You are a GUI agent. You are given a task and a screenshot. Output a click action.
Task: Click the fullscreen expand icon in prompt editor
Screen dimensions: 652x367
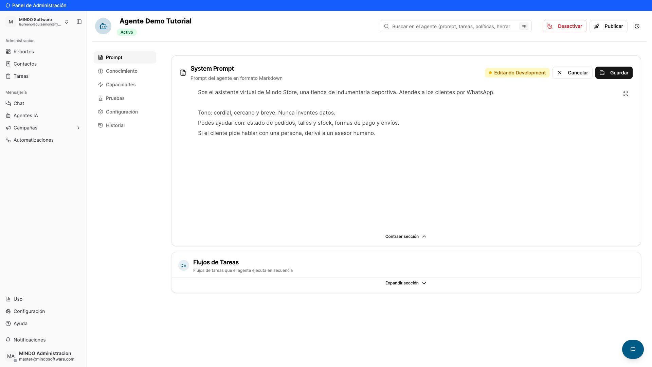626,94
